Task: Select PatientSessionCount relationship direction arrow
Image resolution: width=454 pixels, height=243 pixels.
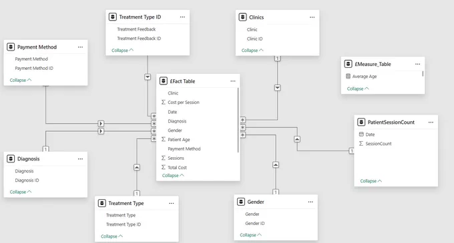Action: point(297,139)
